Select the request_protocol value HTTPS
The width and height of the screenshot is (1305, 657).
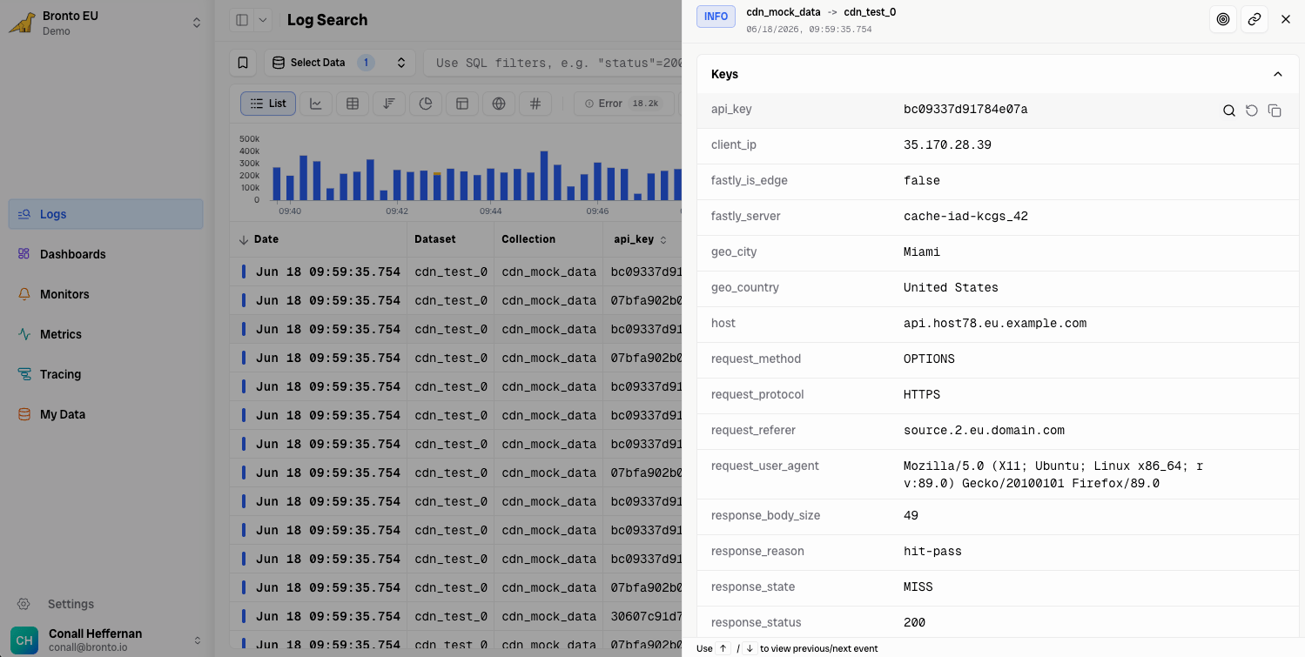(922, 395)
